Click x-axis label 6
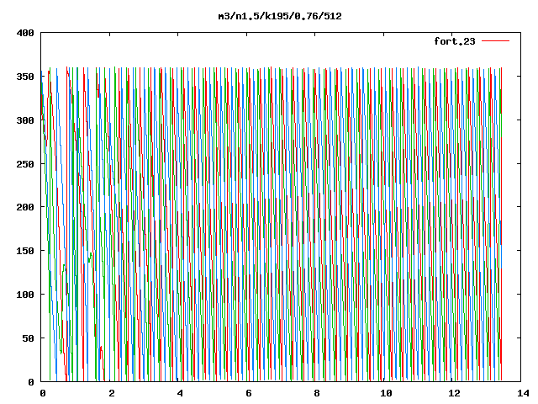Image resolution: width=538 pixels, height=404 pixels. 249,393
